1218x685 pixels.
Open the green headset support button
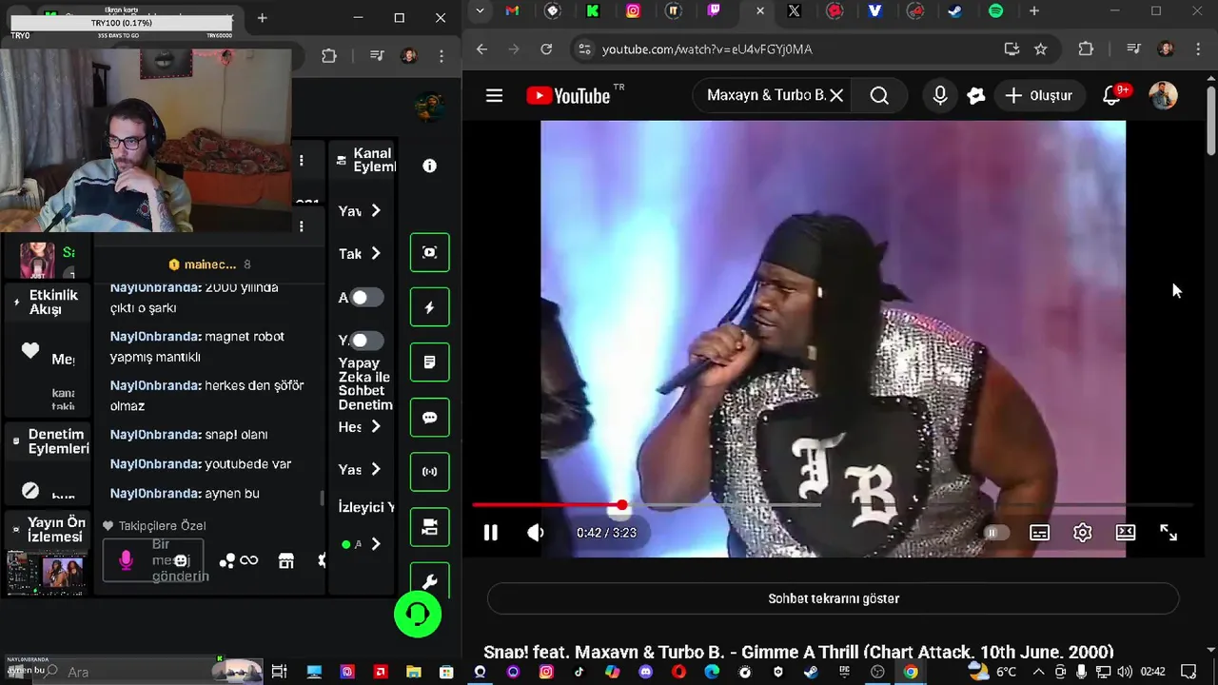[418, 615]
